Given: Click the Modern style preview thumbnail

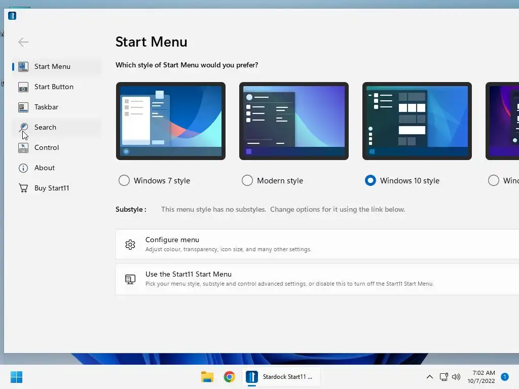Looking at the screenshot, I should click(294, 121).
